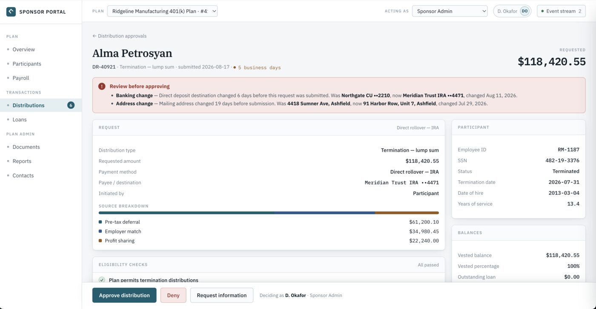Click the Initiated by Participant value
596x309 pixels.
(x=426, y=193)
